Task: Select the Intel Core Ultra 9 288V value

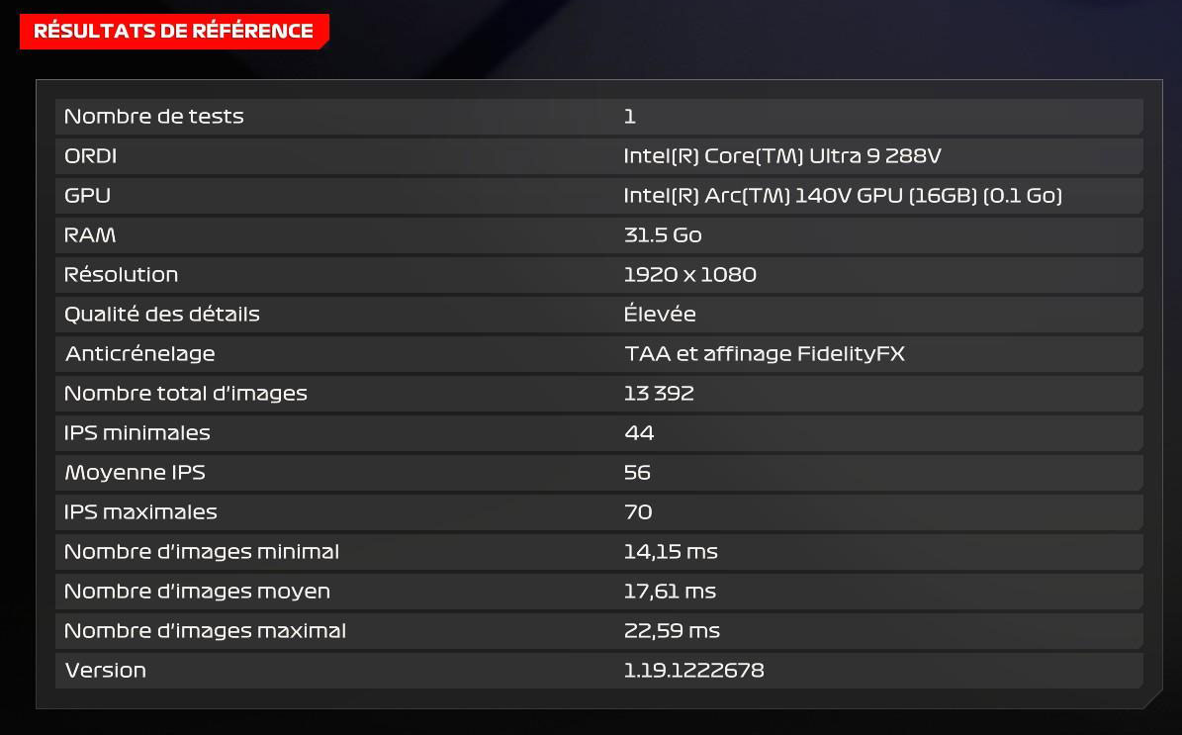Action: coord(788,156)
